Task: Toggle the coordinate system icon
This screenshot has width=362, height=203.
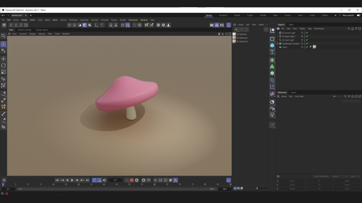Action: click(26, 25)
